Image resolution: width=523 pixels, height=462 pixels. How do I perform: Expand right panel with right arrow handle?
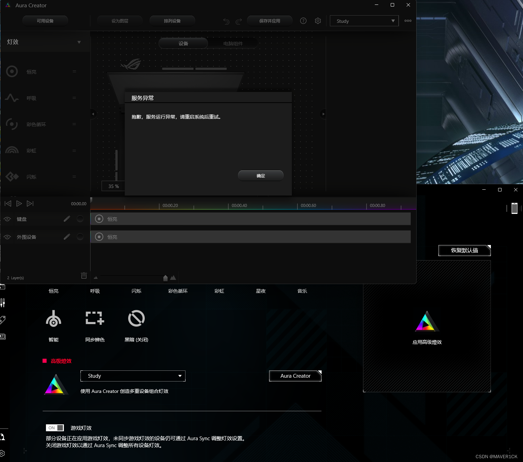point(323,114)
